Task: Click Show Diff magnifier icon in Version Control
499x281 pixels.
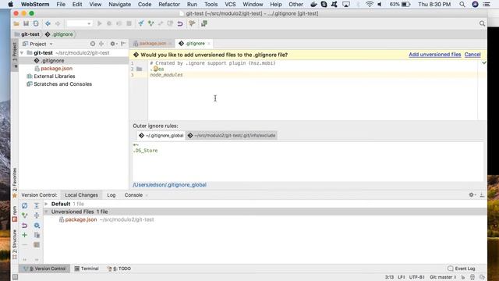Action: (x=37, y=226)
